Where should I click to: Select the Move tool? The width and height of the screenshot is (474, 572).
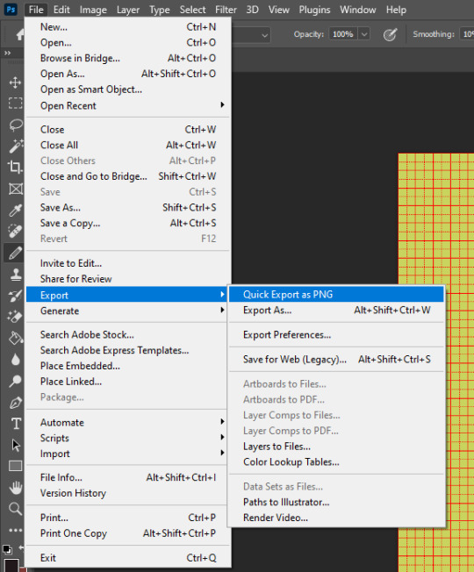[x=15, y=82]
